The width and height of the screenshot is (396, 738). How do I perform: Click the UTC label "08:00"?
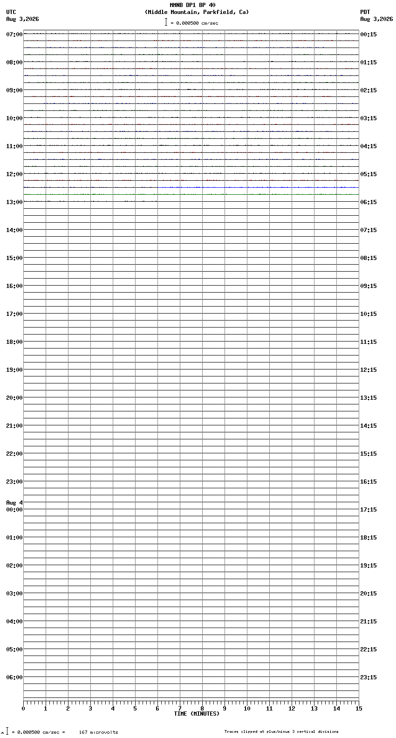click(x=14, y=62)
